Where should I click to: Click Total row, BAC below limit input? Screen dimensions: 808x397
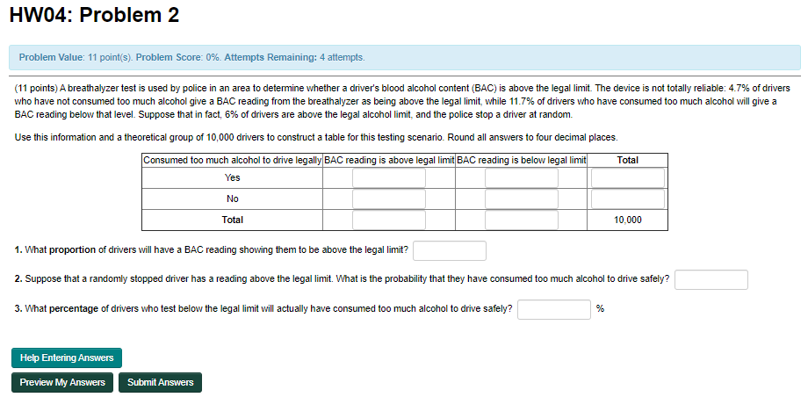(x=522, y=220)
